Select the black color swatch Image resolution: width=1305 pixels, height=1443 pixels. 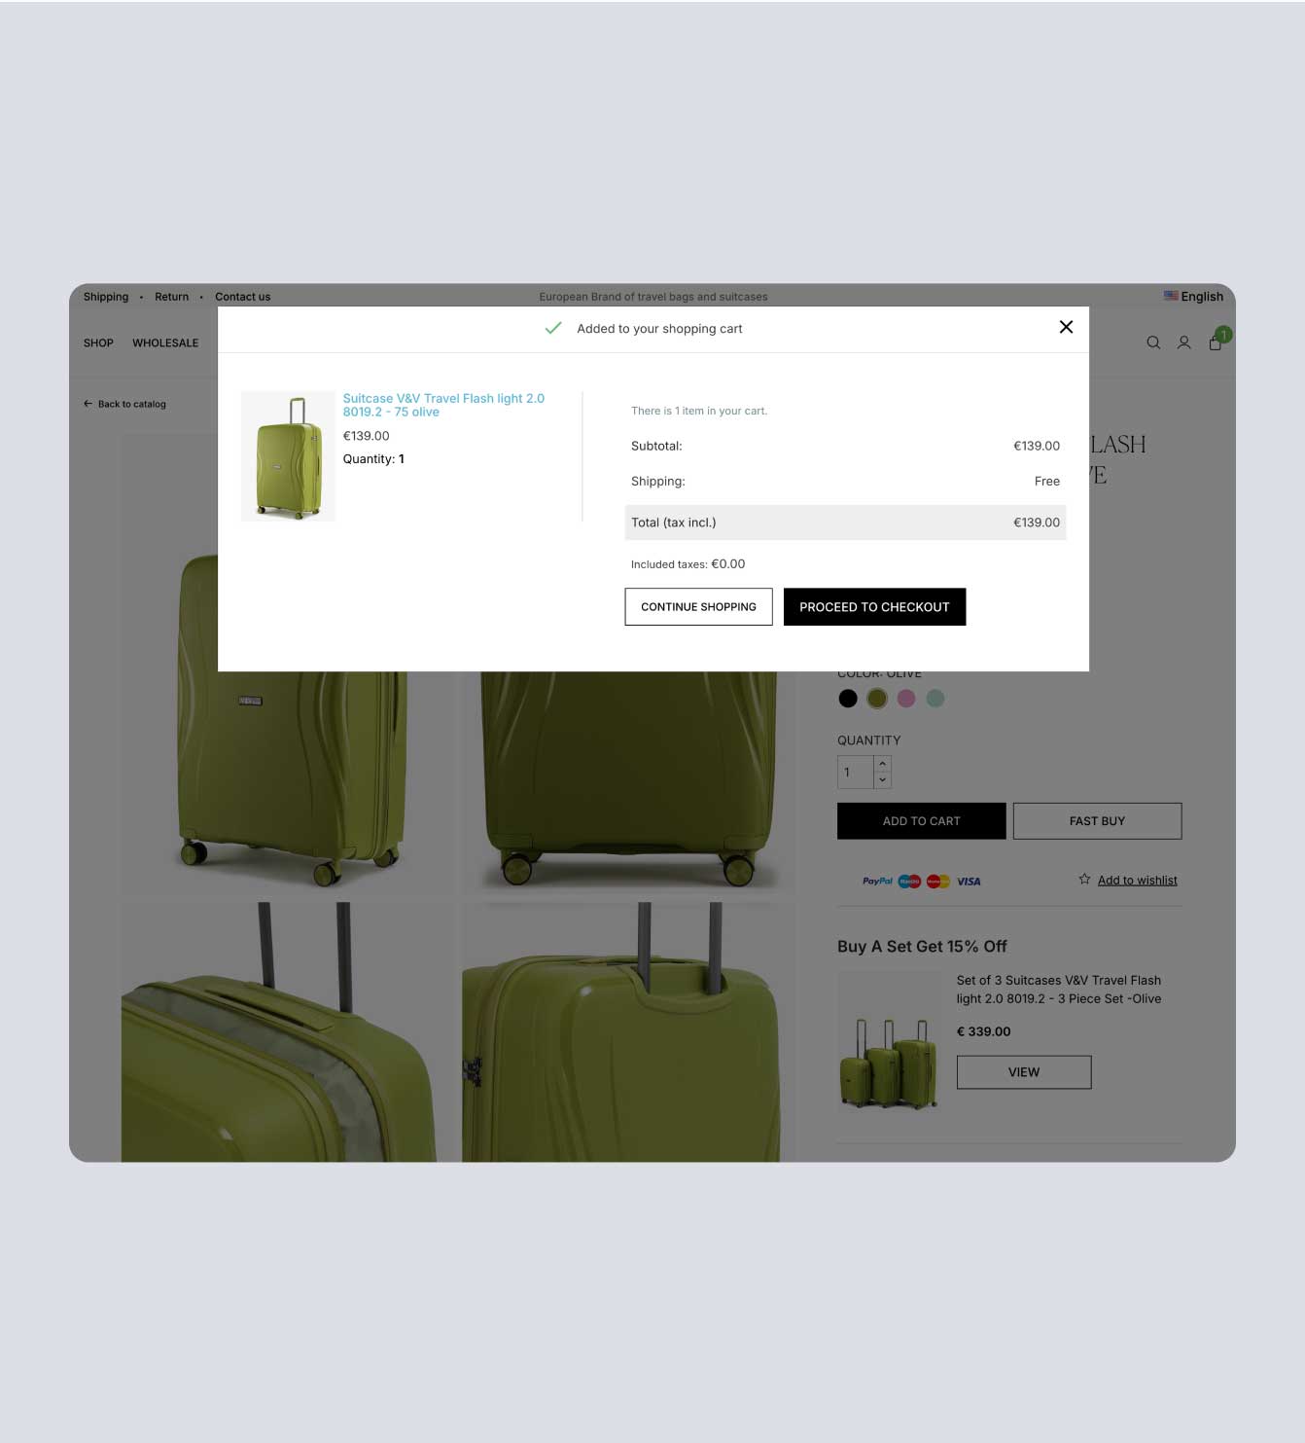[848, 699]
